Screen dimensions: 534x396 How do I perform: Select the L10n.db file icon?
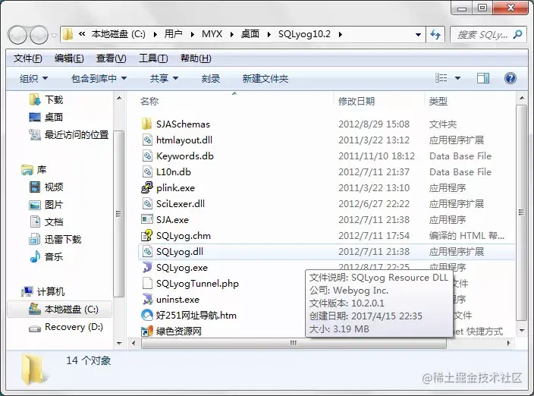[x=147, y=172]
